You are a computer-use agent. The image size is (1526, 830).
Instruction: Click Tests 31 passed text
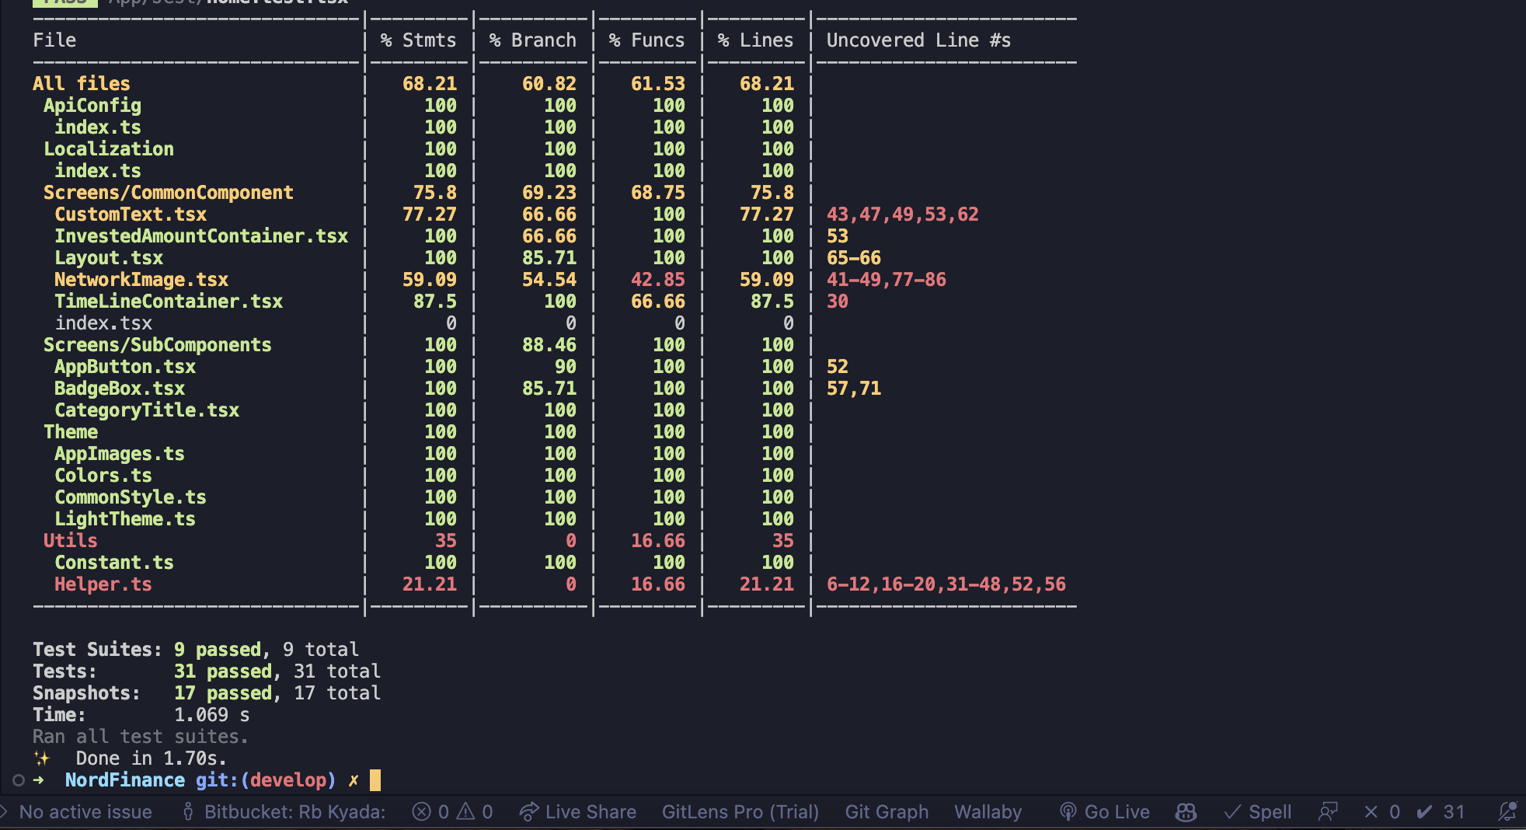[x=223, y=671]
